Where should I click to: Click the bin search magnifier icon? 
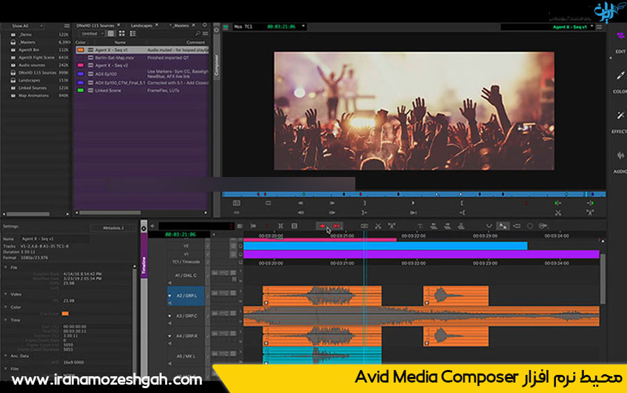(x=198, y=33)
